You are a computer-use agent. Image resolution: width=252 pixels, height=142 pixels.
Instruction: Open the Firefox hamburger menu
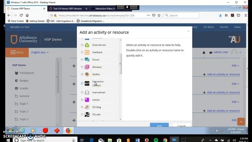(246, 15)
